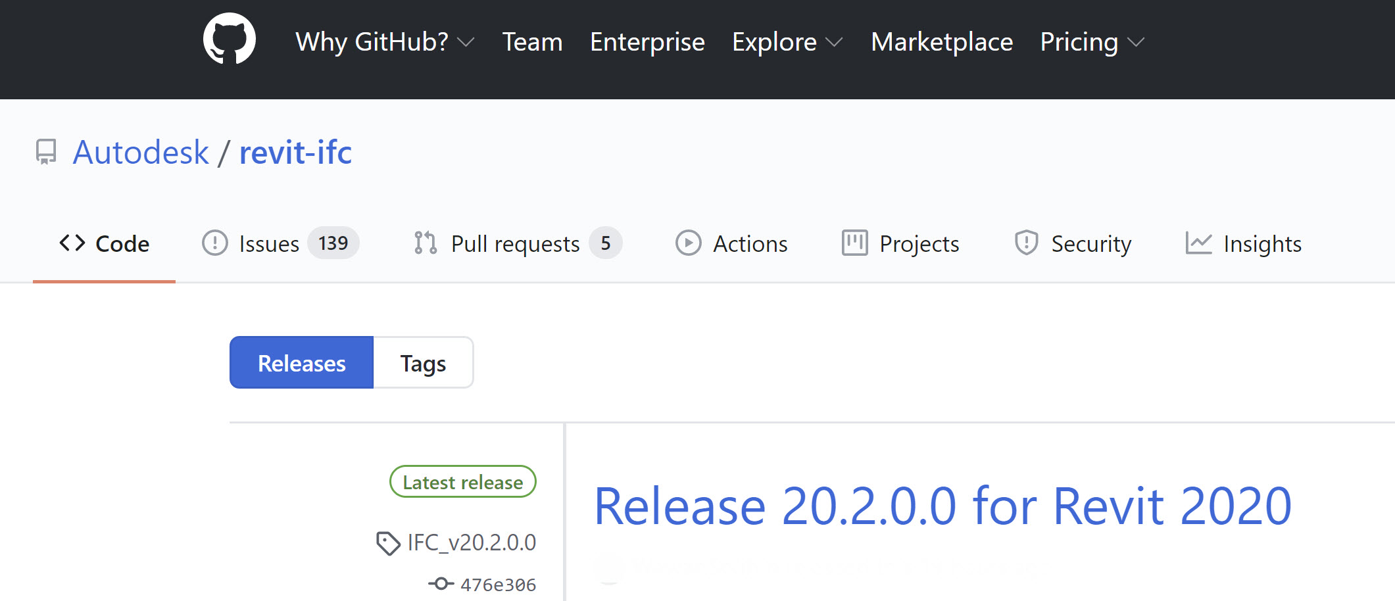The width and height of the screenshot is (1395, 601).
Task: Open the Projects tab
Action: 900,244
